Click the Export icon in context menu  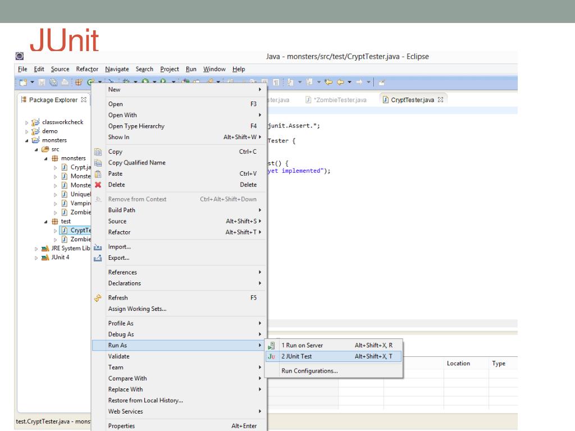(x=98, y=258)
